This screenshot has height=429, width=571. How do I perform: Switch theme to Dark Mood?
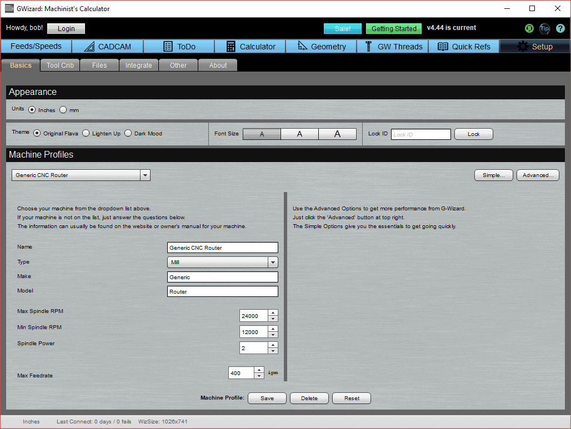coord(128,133)
